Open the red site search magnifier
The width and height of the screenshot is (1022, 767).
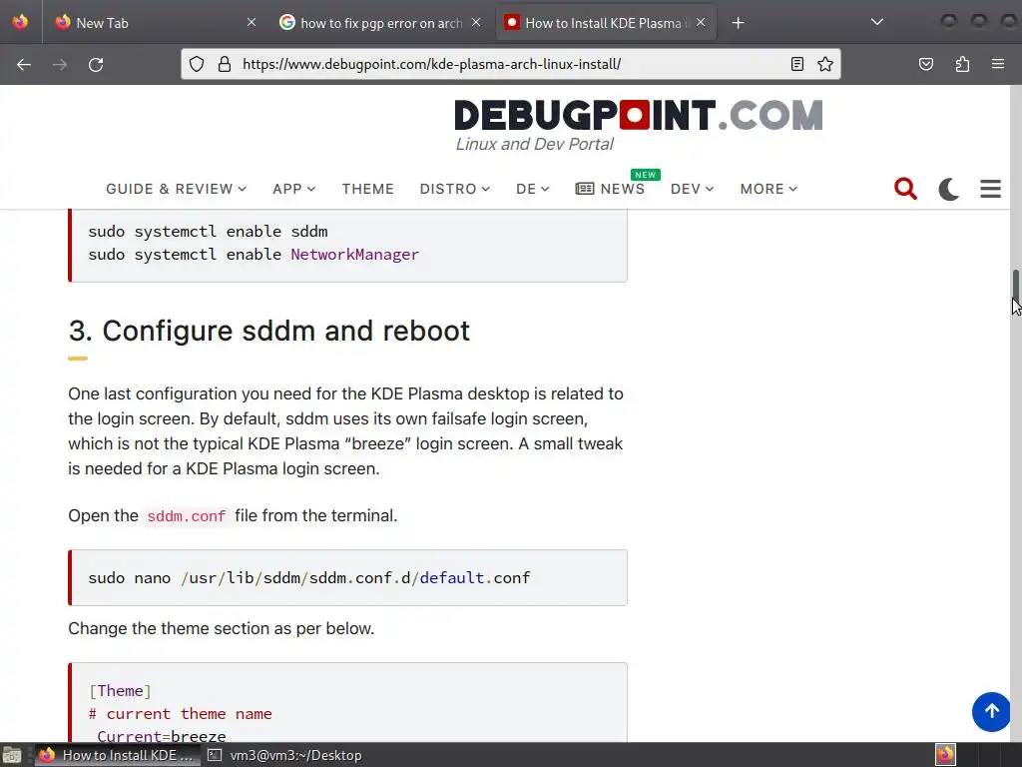(x=905, y=189)
